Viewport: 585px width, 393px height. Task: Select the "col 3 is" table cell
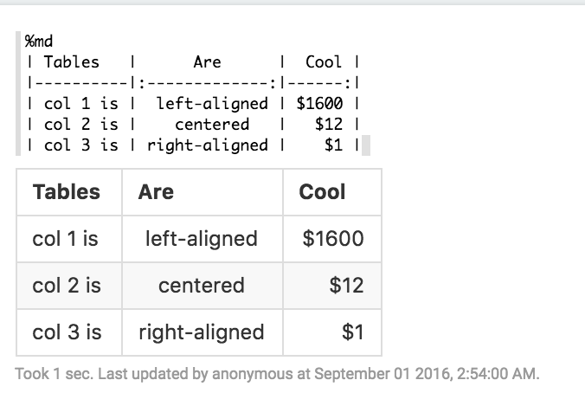click(66, 332)
